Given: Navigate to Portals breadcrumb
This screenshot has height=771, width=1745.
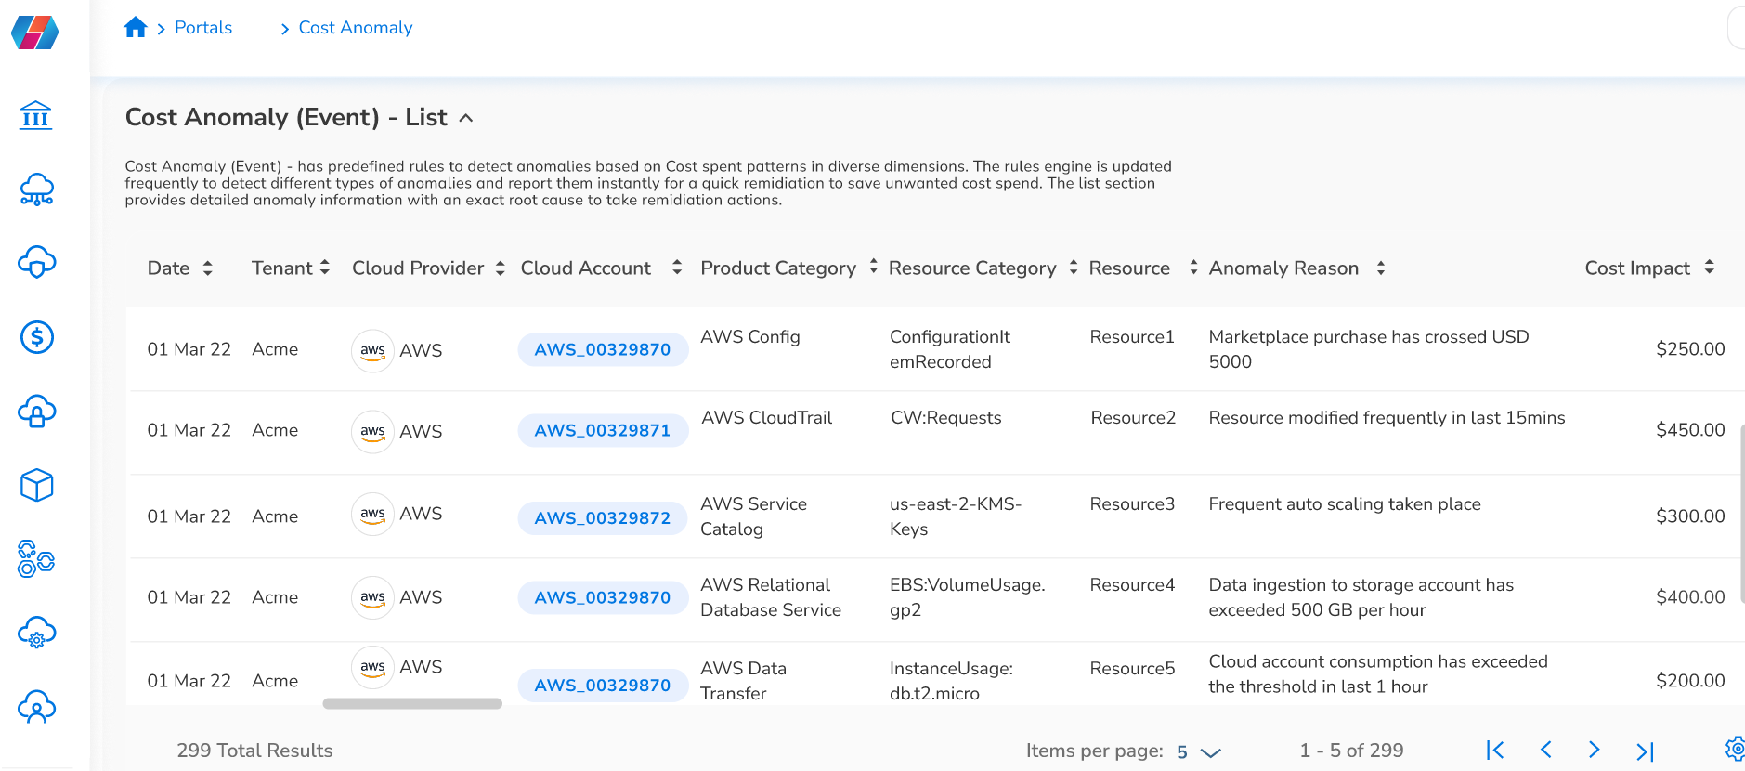Looking at the screenshot, I should (203, 28).
